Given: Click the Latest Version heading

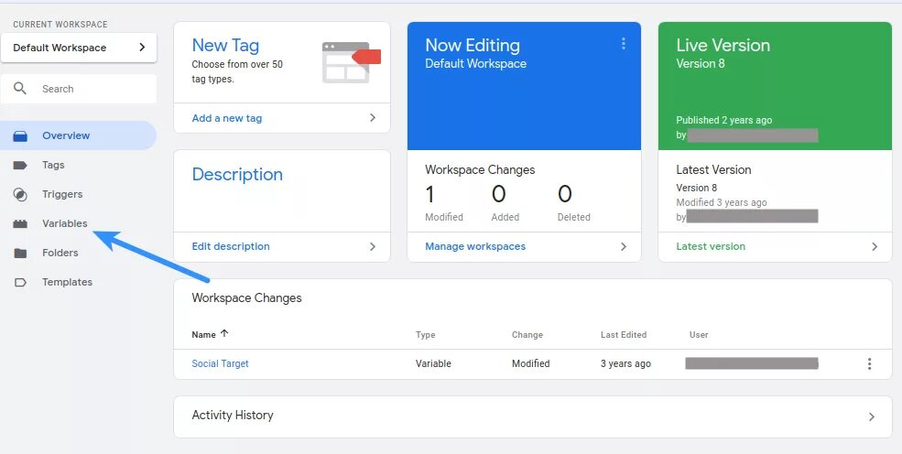Looking at the screenshot, I should point(713,169).
